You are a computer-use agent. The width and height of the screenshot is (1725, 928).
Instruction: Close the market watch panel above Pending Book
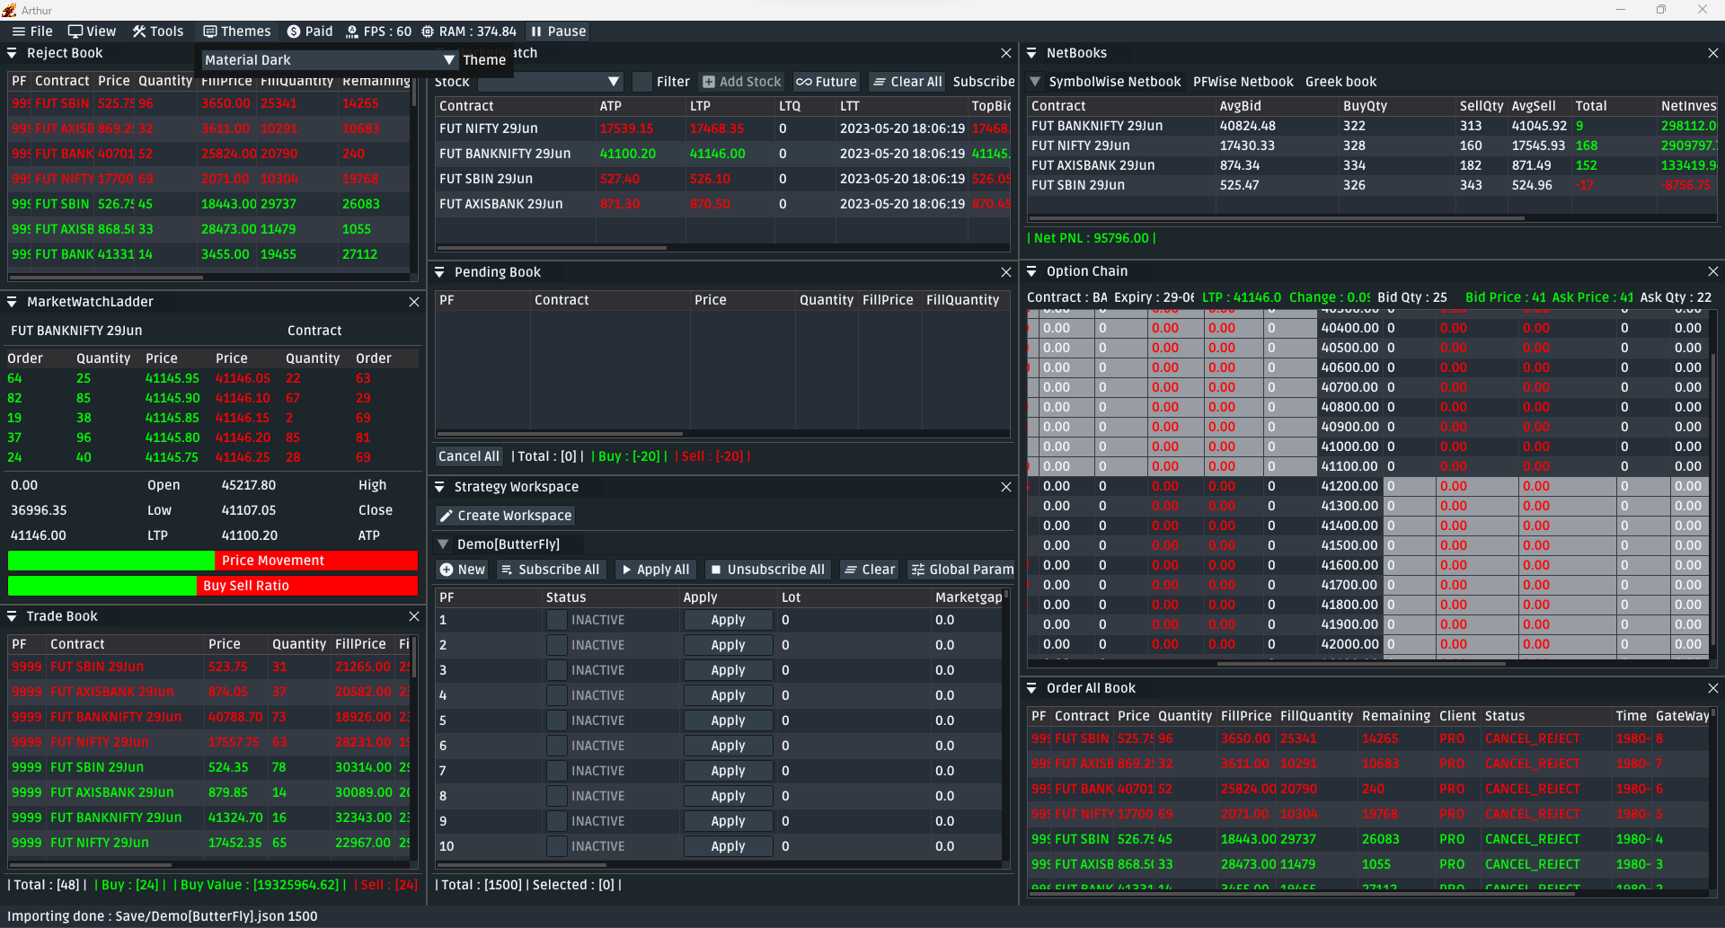(1006, 53)
